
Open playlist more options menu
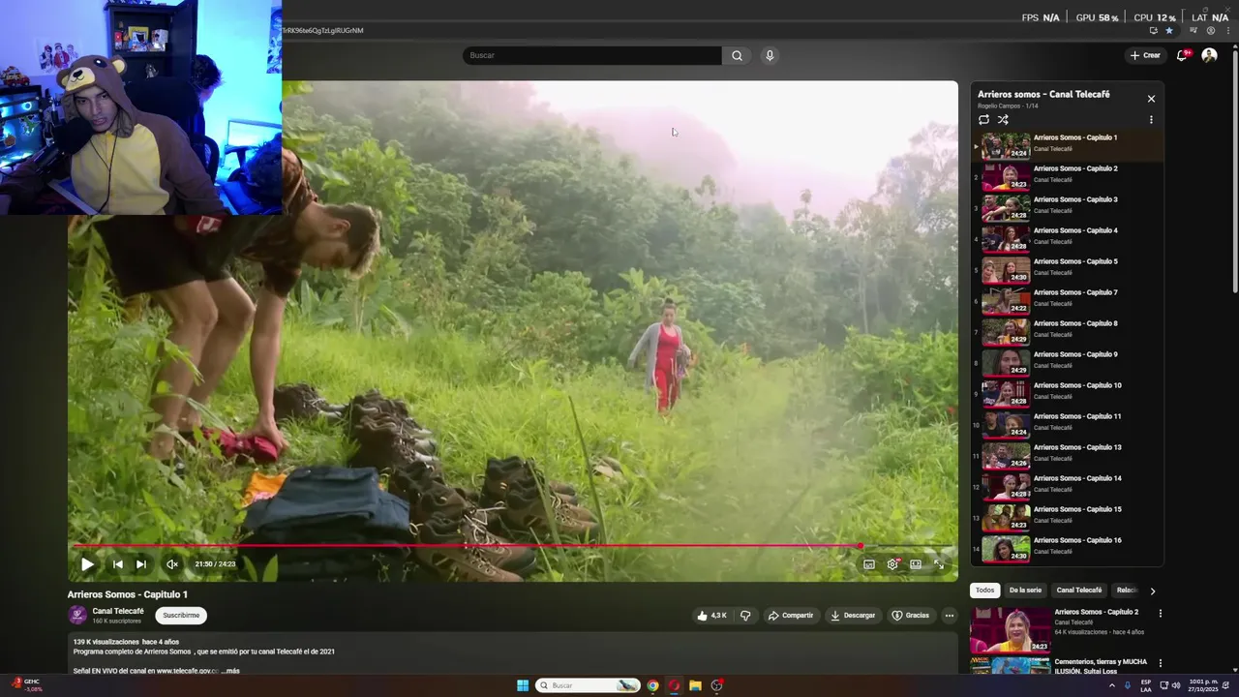1151,120
